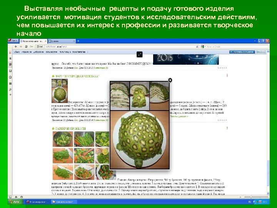Open the closed tabs dropdown arrow at title bar

(x=255, y=41)
